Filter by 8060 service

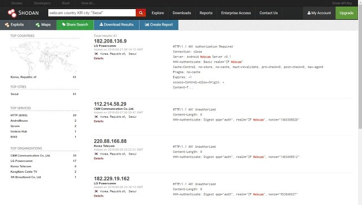pyautogui.click(x=14, y=137)
